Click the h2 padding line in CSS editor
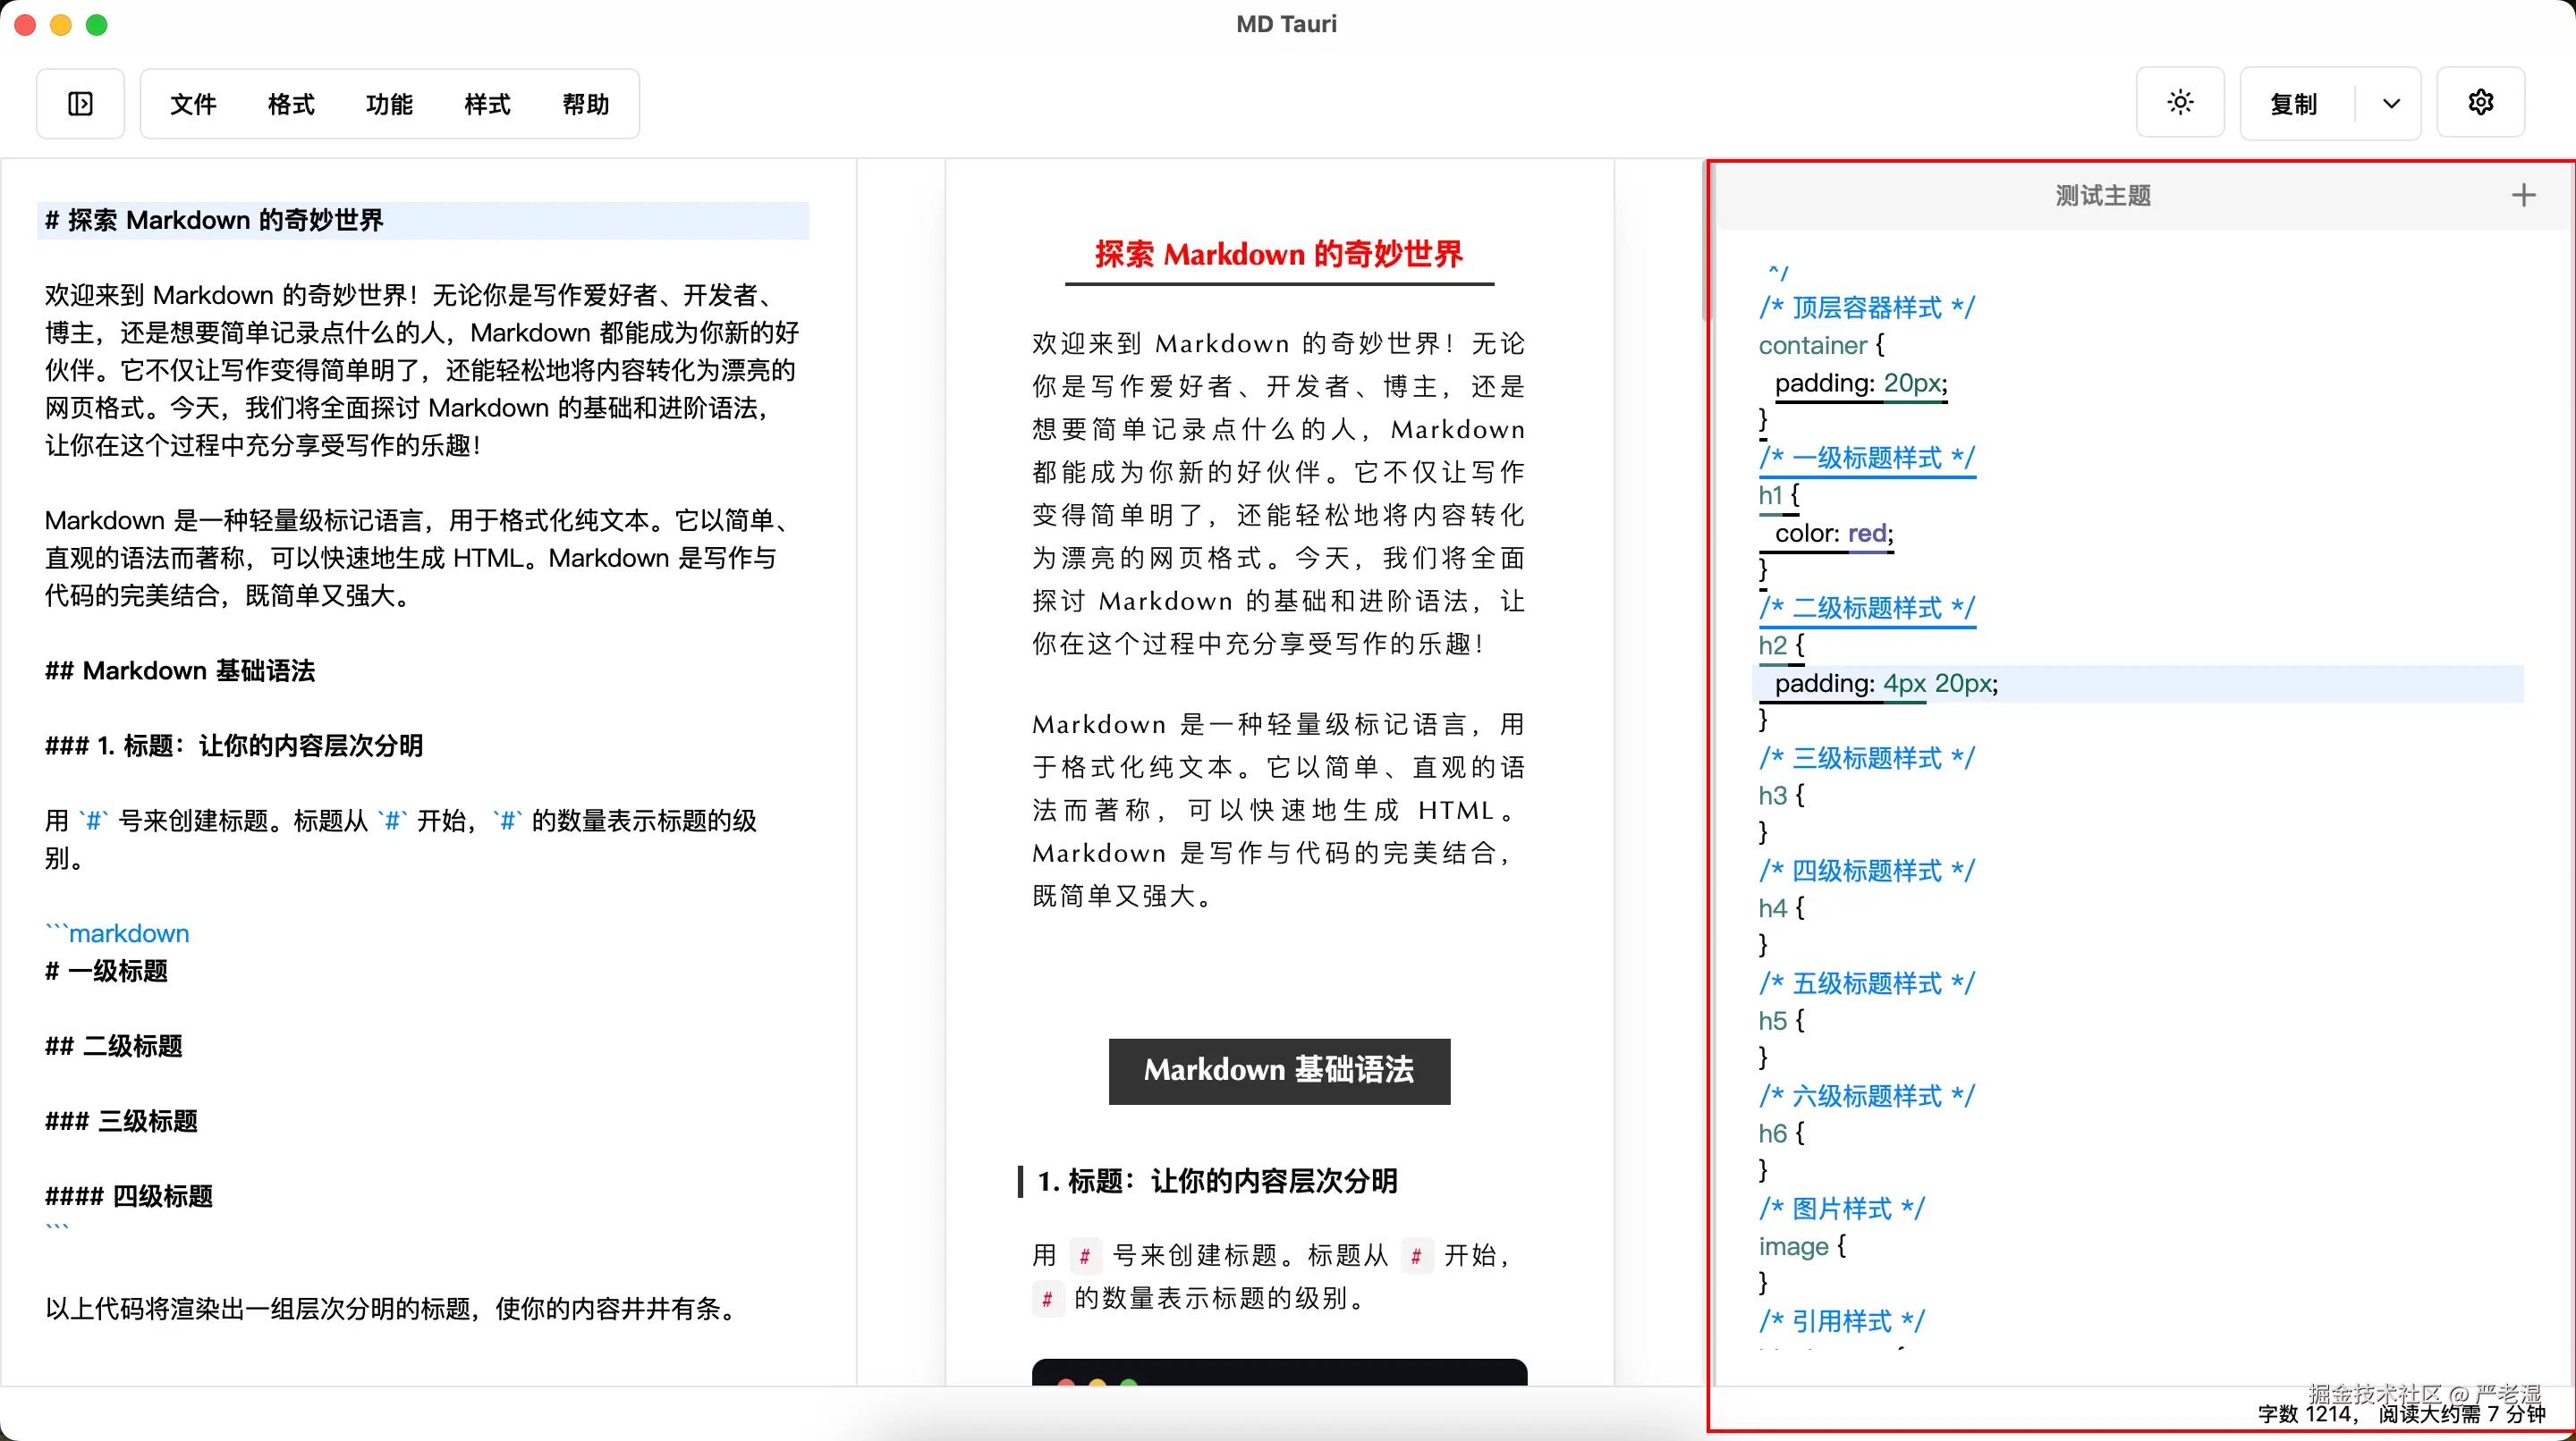Image resolution: width=2576 pixels, height=1441 pixels. click(x=1886, y=684)
